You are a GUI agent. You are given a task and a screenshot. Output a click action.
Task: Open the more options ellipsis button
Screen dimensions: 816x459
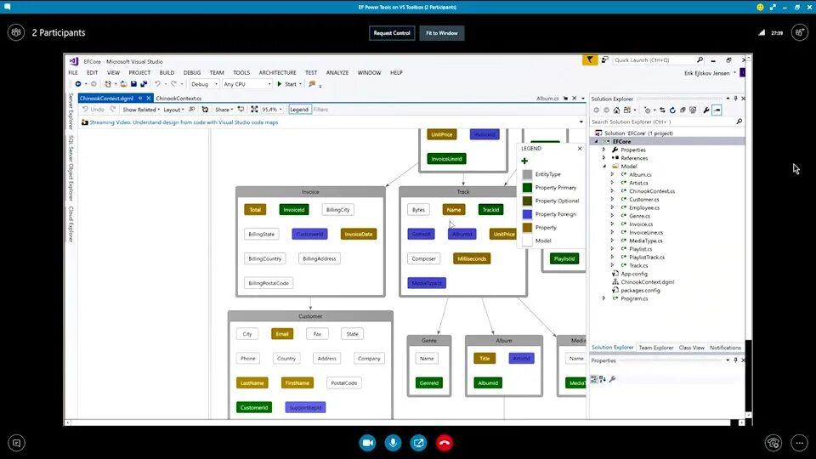[x=799, y=443]
